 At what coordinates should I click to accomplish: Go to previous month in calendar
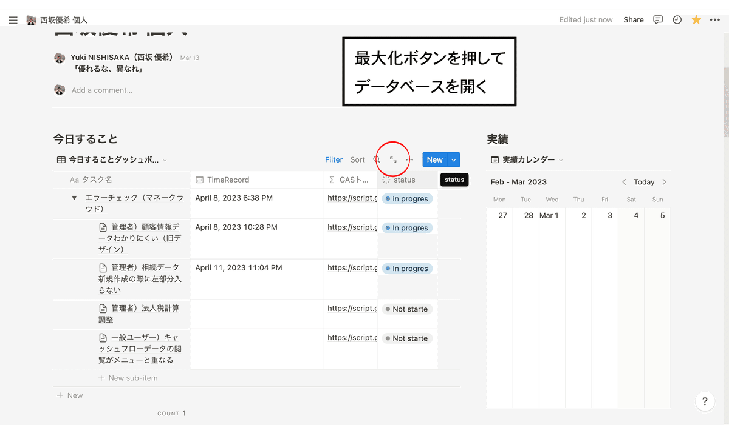pyautogui.click(x=624, y=182)
